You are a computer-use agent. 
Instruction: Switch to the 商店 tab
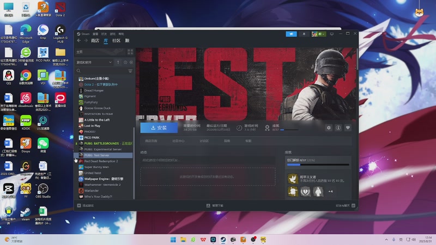[95, 40]
